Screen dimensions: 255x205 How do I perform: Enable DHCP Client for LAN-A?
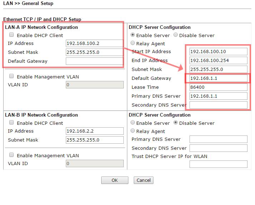coord(11,35)
